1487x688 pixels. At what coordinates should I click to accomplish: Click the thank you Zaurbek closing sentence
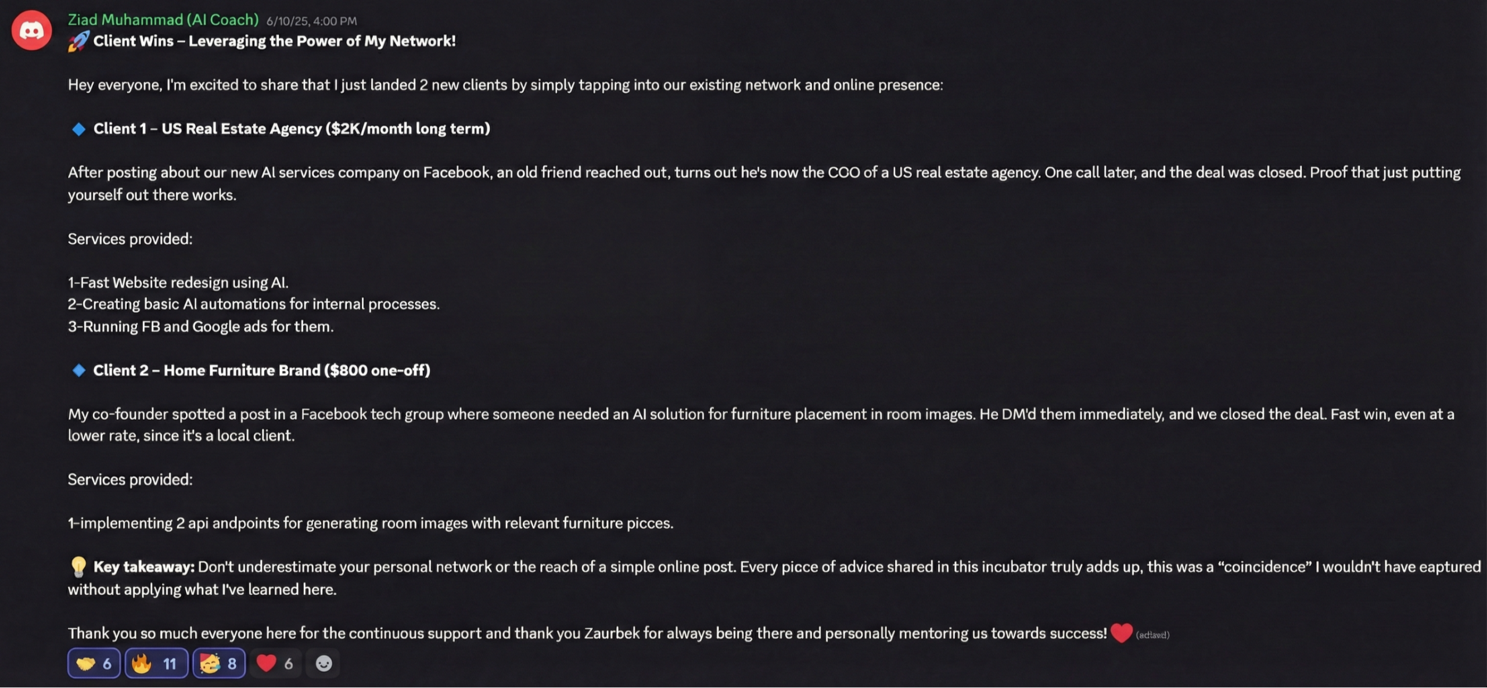click(587, 633)
